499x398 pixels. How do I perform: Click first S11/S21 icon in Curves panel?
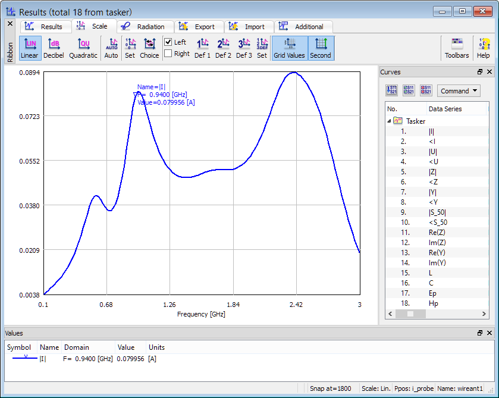[392, 91]
